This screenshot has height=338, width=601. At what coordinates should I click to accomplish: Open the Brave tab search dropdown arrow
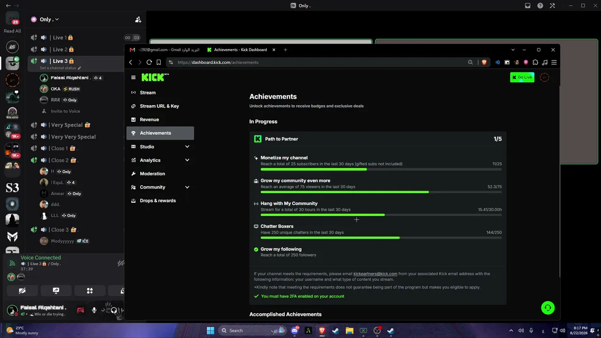513,50
